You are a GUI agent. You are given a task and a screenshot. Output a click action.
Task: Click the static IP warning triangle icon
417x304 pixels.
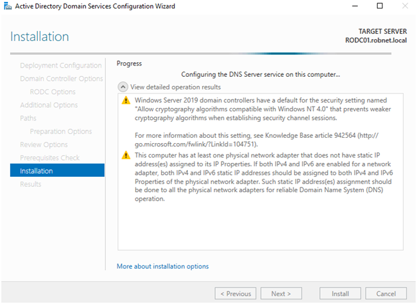coord(125,155)
